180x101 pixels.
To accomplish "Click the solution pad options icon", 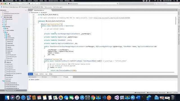I will [x=26, y=10].
